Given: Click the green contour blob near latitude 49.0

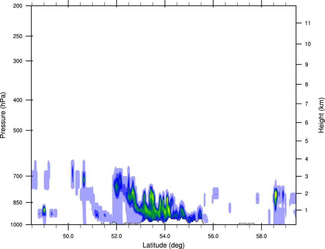Looking at the screenshot, I should point(44,210).
